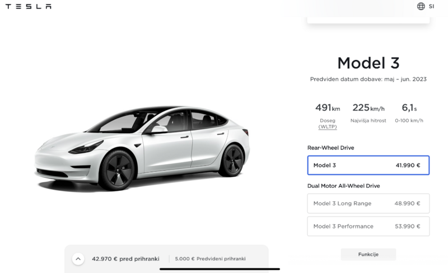Click the Rear-Wheel Drive section label
This screenshot has height=273, width=448.
click(x=330, y=148)
